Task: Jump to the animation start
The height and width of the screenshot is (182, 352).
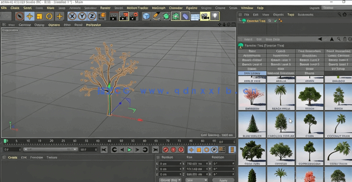Action: click(103, 150)
